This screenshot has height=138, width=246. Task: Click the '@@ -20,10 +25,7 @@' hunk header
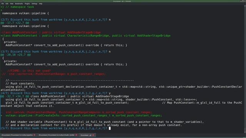[x=16, y=55]
